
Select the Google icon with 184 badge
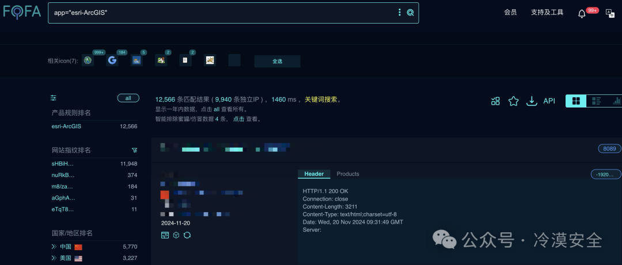112,60
